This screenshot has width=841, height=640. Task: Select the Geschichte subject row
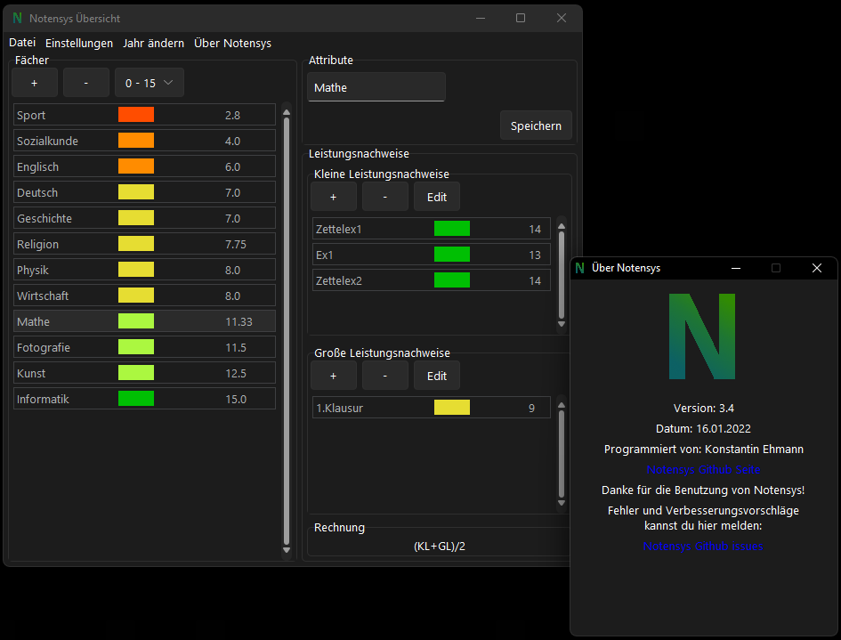(x=144, y=218)
